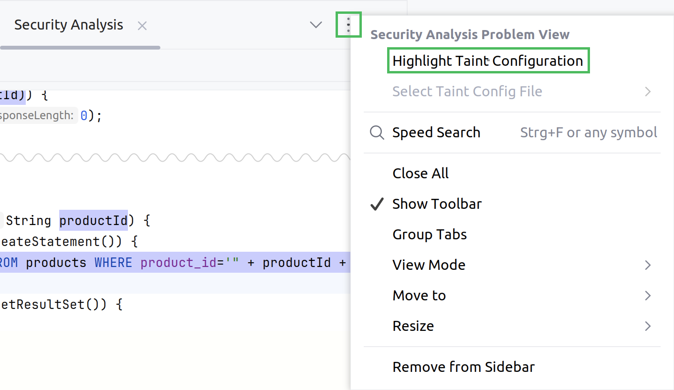674x390 pixels.
Task: Click the Speed Search magnifier icon
Action: [x=377, y=133]
